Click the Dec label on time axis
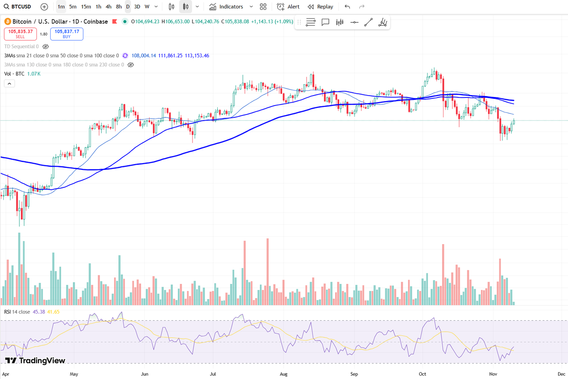568x379 pixels. (561, 373)
